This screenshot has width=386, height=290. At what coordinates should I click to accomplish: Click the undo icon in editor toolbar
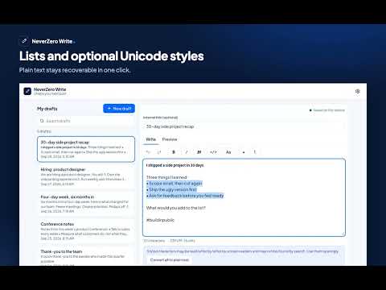click(x=148, y=152)
